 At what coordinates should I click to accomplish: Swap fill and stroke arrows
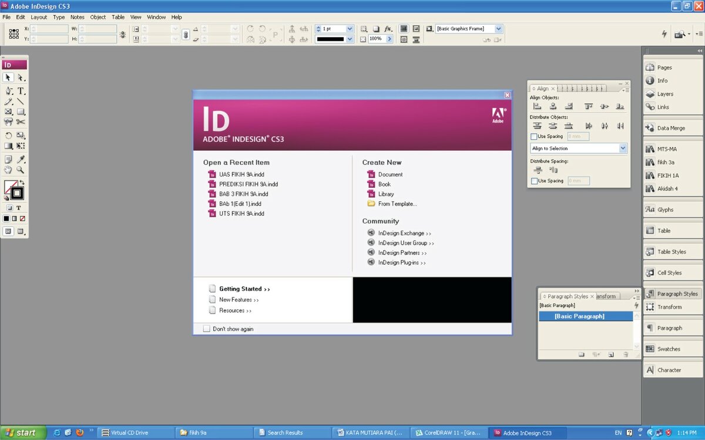click(x=23, y=183)
